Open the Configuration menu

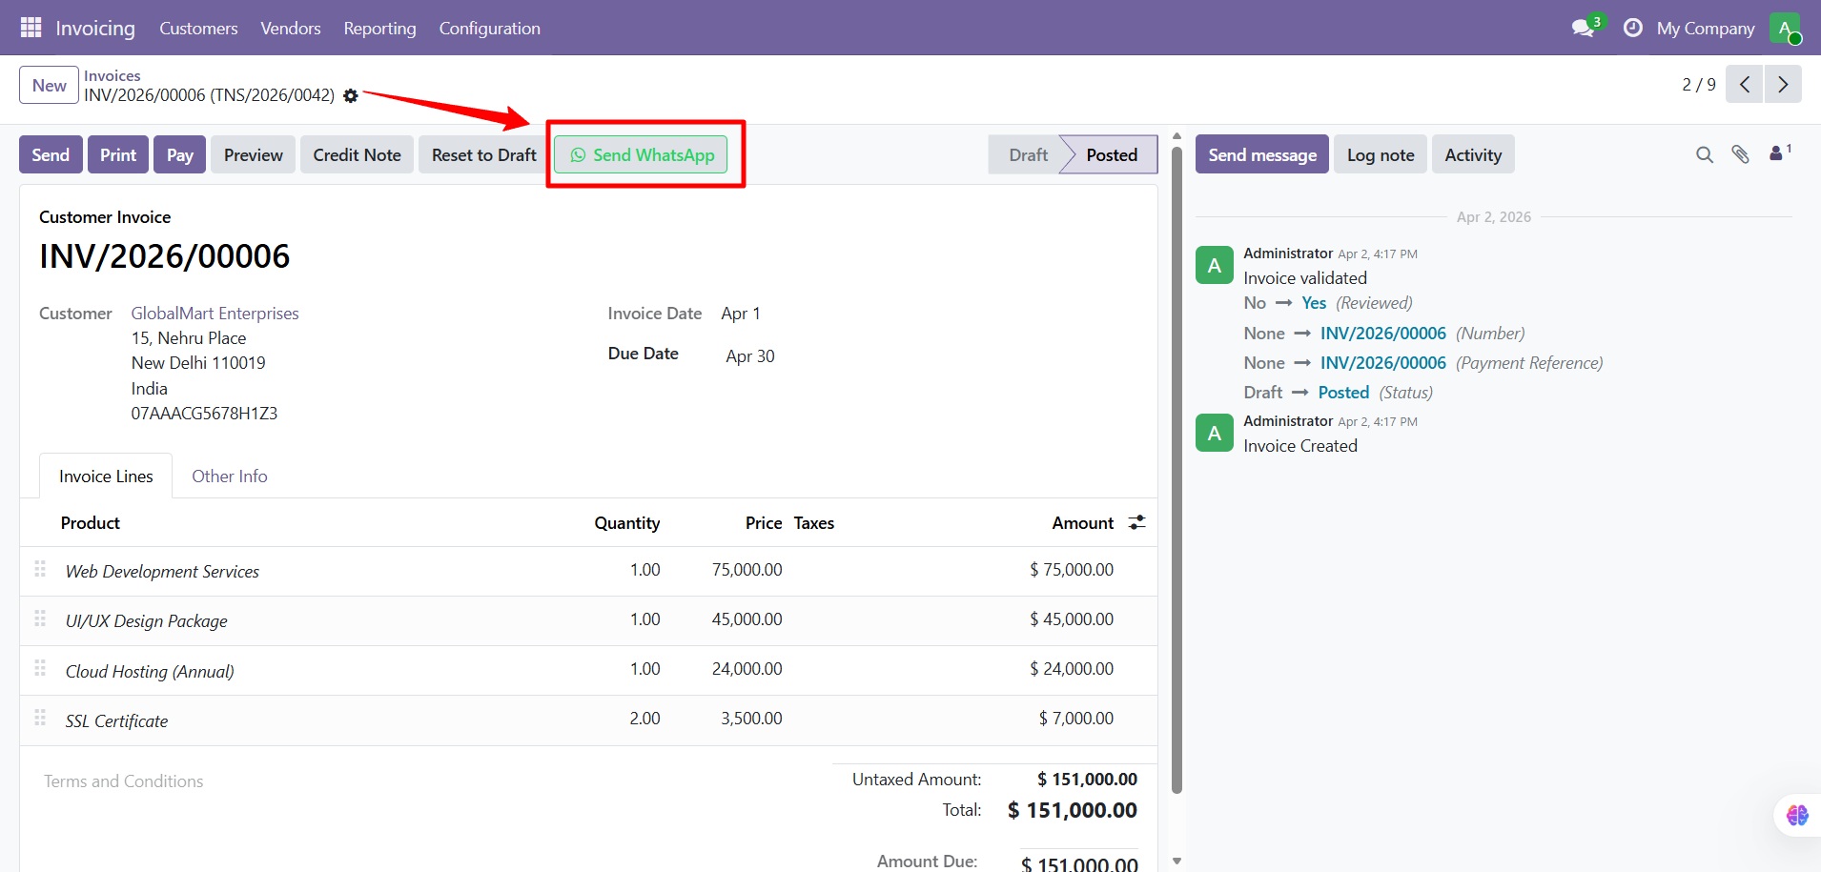point(489,28)
